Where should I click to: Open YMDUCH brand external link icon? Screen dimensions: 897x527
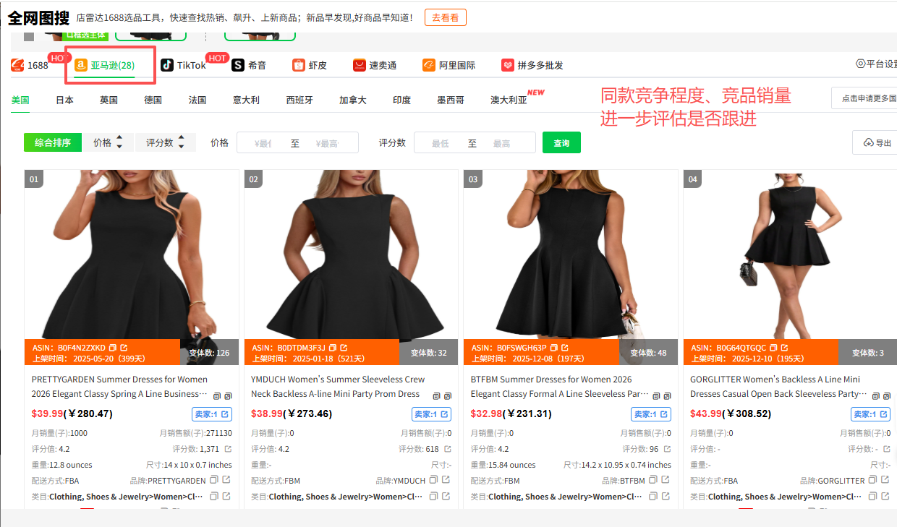[x=446, y=480]
